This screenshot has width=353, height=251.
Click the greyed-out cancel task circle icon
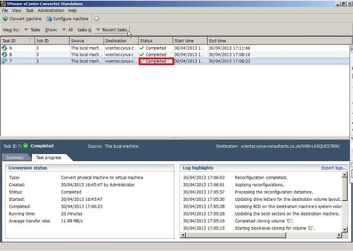tap(97, 18)
